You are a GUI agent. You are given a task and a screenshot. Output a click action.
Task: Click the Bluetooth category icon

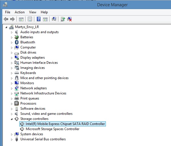coord(17,42)
